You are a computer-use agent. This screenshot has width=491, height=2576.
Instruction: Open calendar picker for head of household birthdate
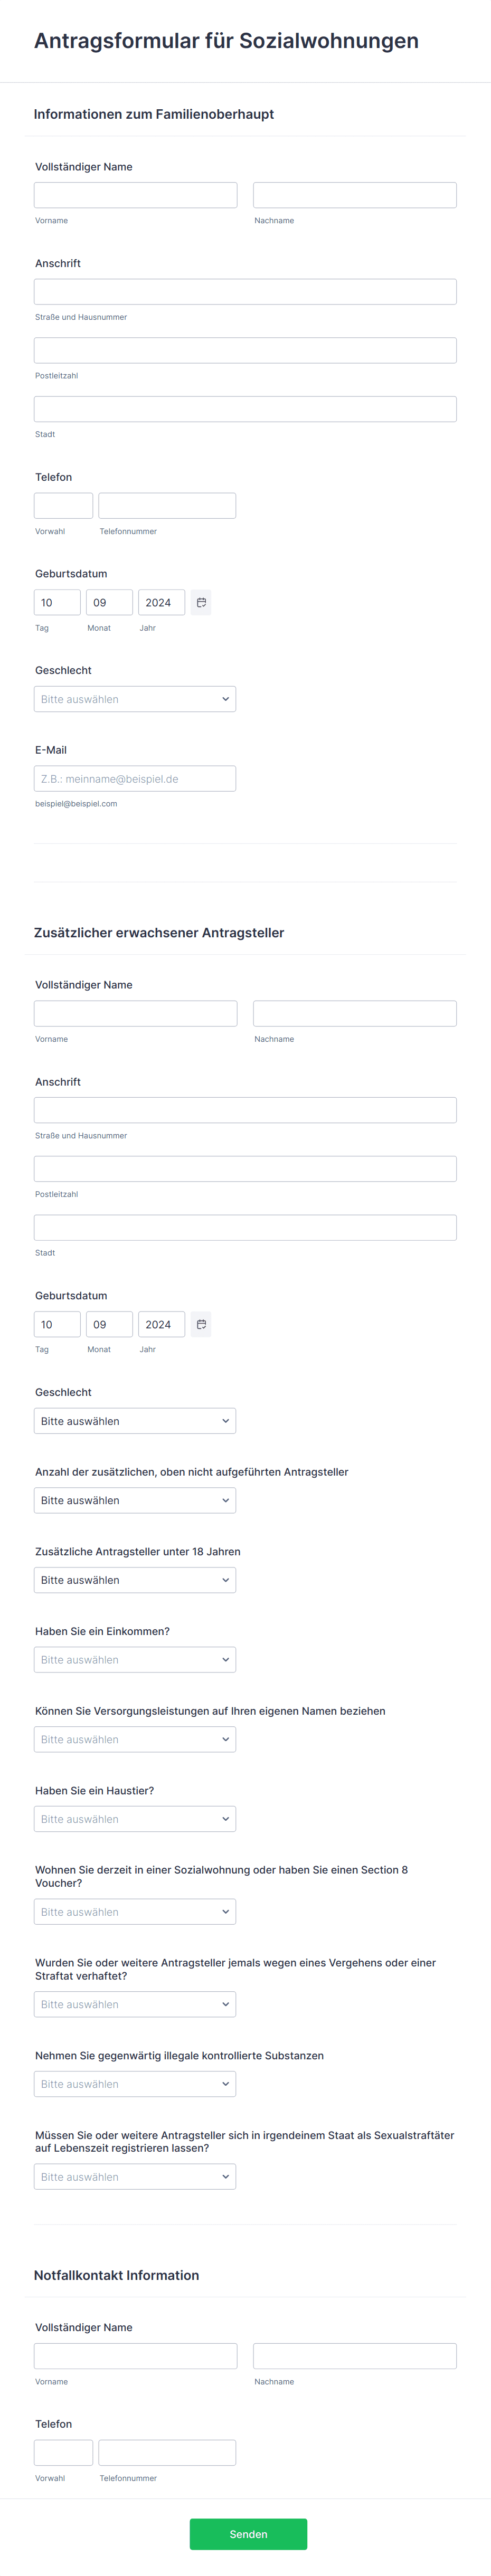coord(201,602)
